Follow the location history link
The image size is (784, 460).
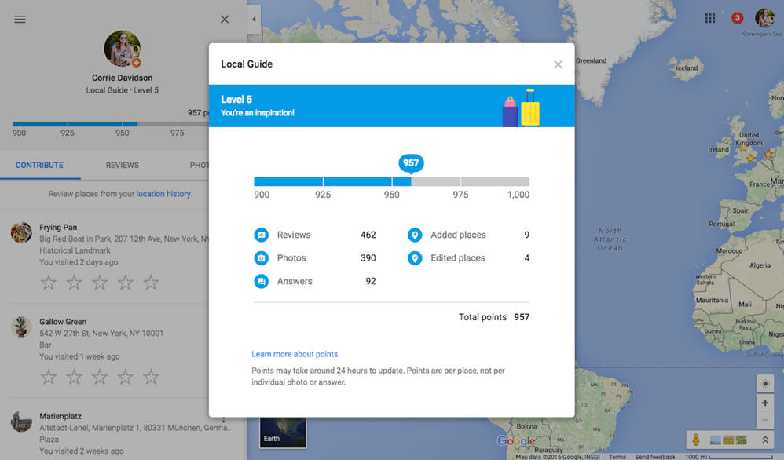point(163,194)
